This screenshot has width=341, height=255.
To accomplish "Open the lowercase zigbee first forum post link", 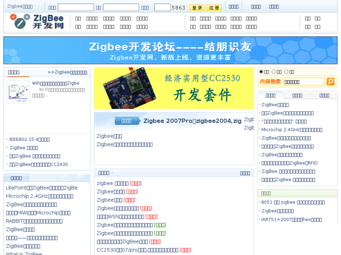I will [113, 183].
